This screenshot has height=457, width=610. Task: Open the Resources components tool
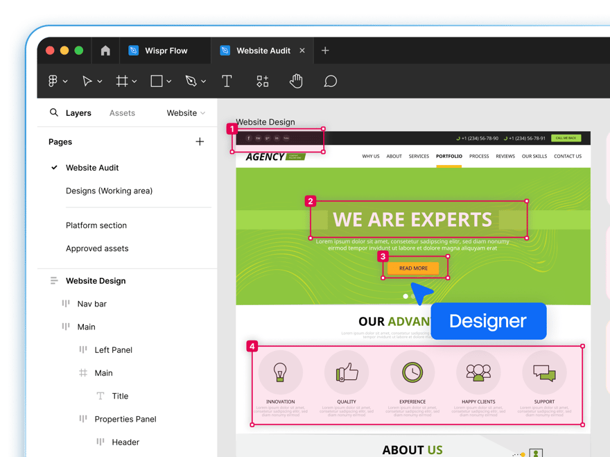(262, 81)
